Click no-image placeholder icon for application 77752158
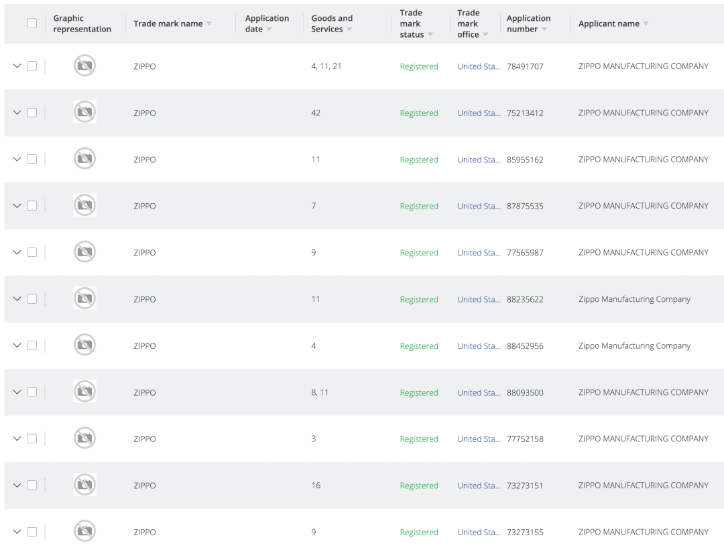Viewport: 724px width, 554px height. pos(85,438)
